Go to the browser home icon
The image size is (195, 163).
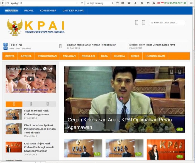coord(142,3)
